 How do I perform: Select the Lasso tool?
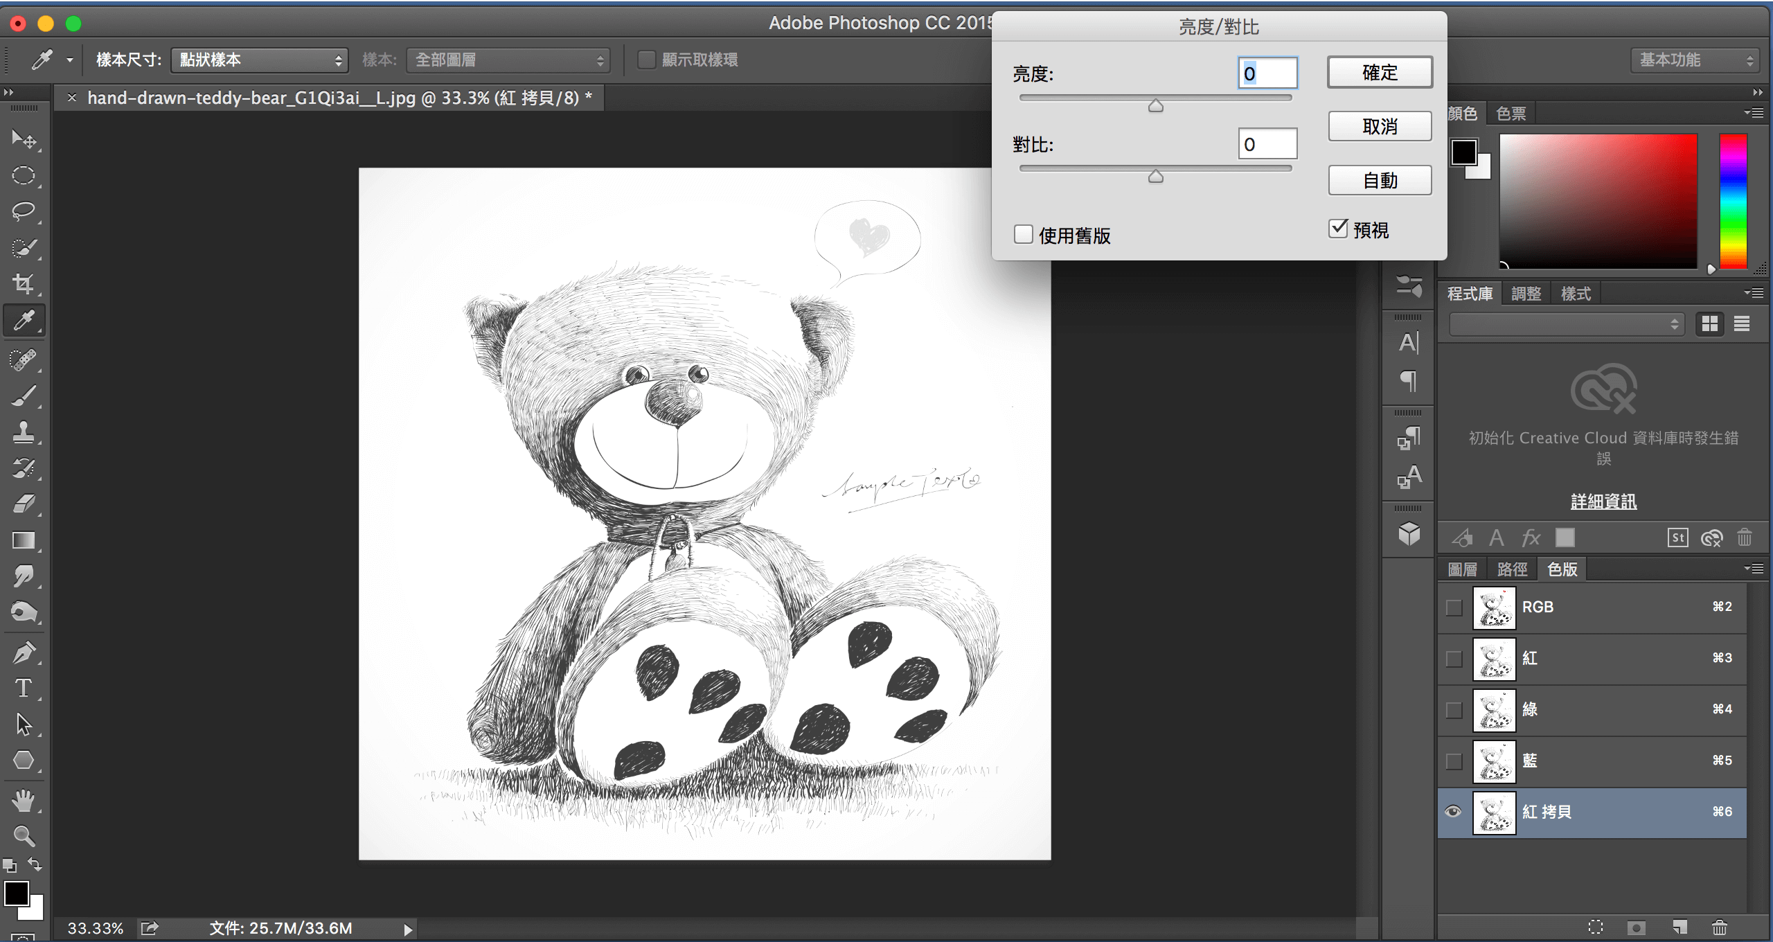(x=24, y=211)
